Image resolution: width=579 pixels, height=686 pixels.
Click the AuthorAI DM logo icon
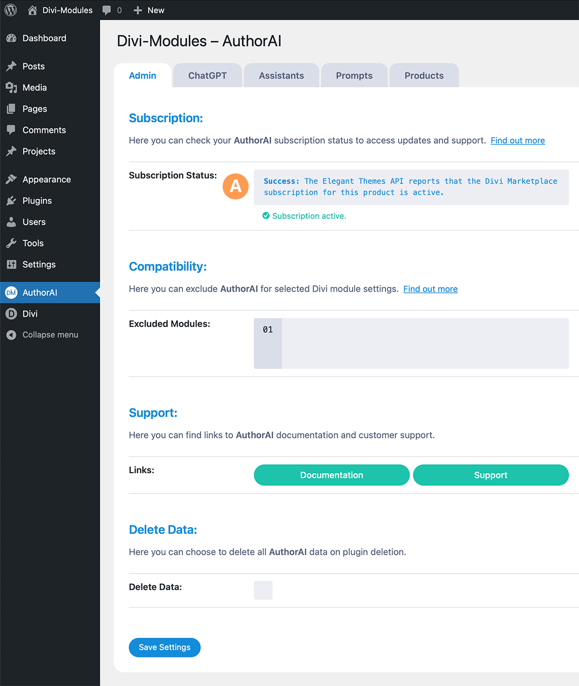pyautogui.click(x=11, y=292)
